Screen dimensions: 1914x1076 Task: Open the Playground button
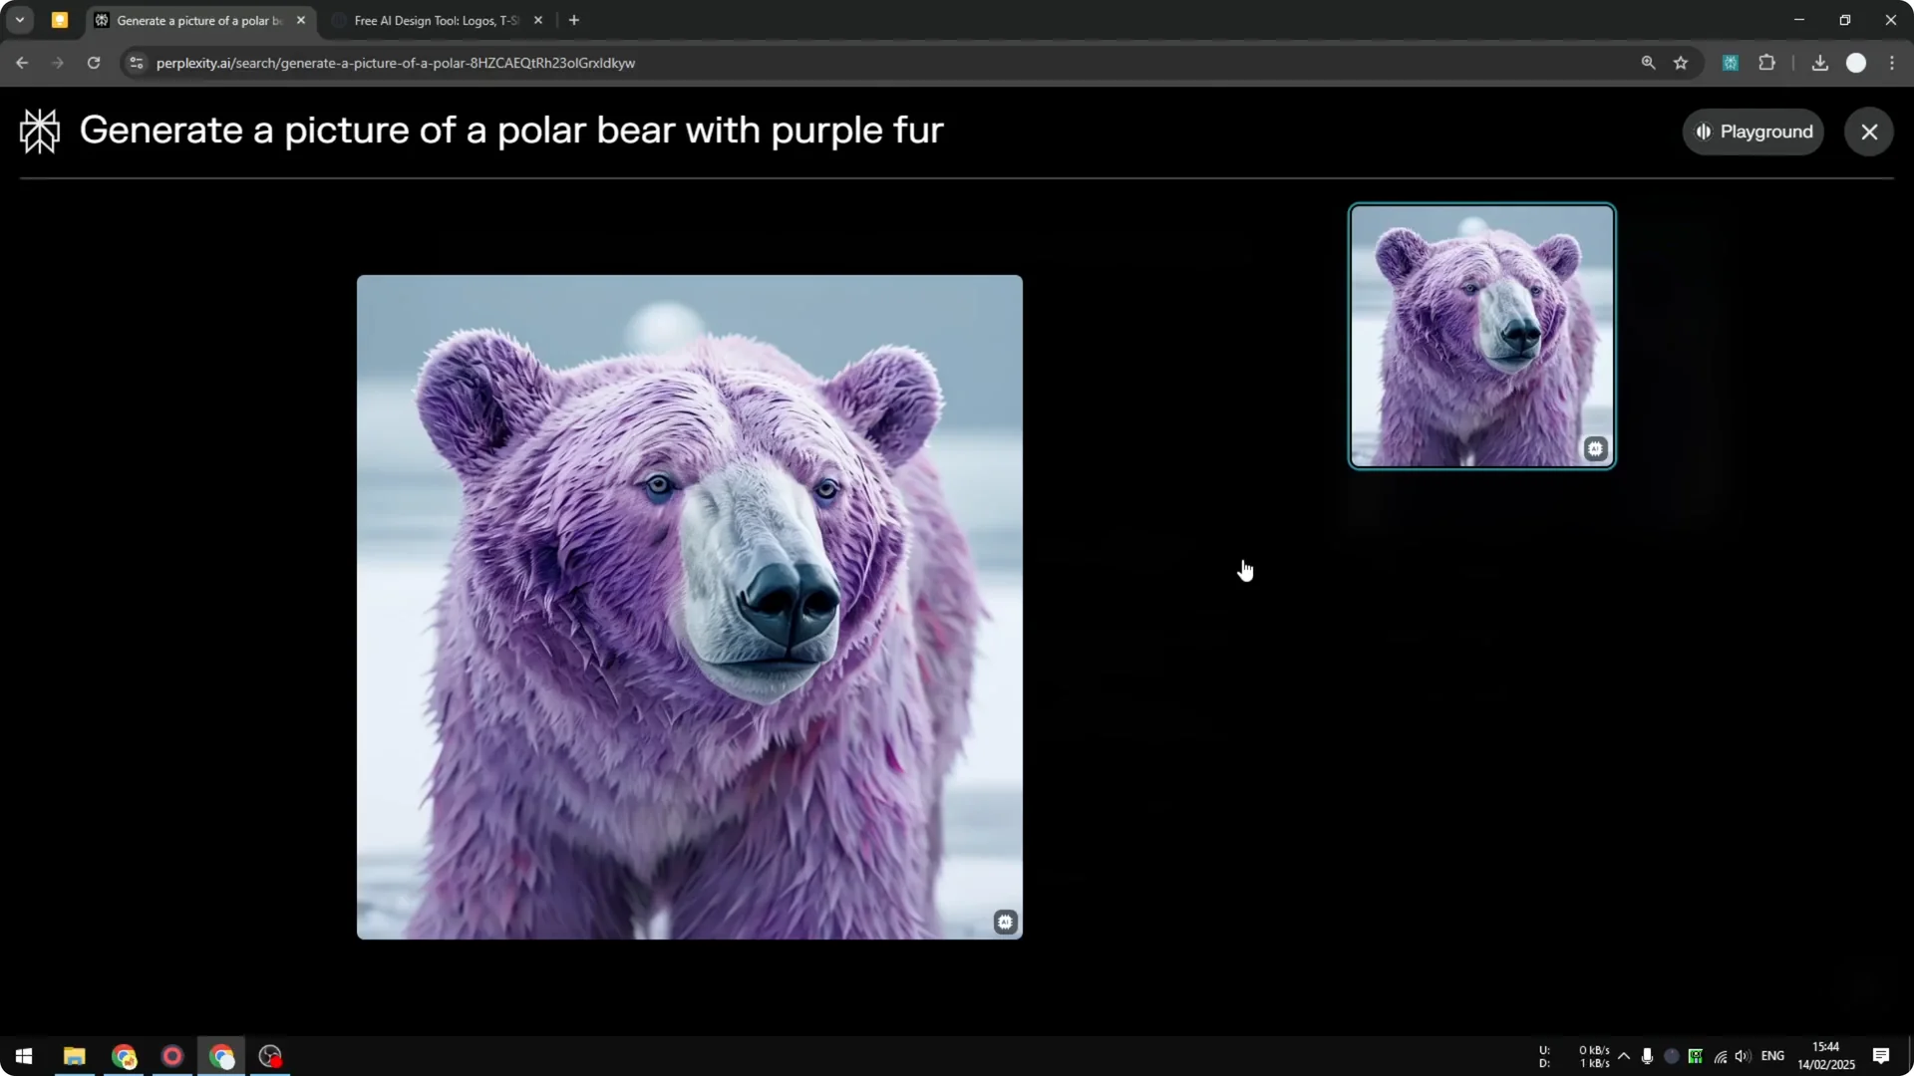point(1754,131)
